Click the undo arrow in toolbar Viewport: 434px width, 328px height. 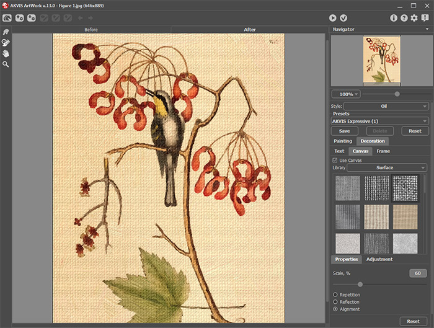[x=80, y=18]
